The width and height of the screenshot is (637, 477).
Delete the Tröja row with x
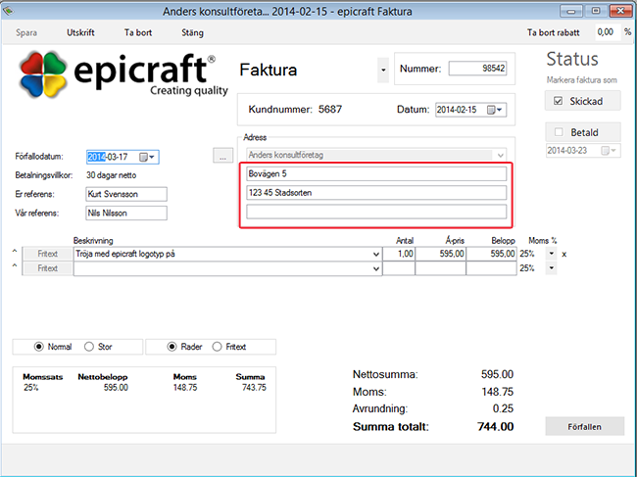tap(563, 255)
